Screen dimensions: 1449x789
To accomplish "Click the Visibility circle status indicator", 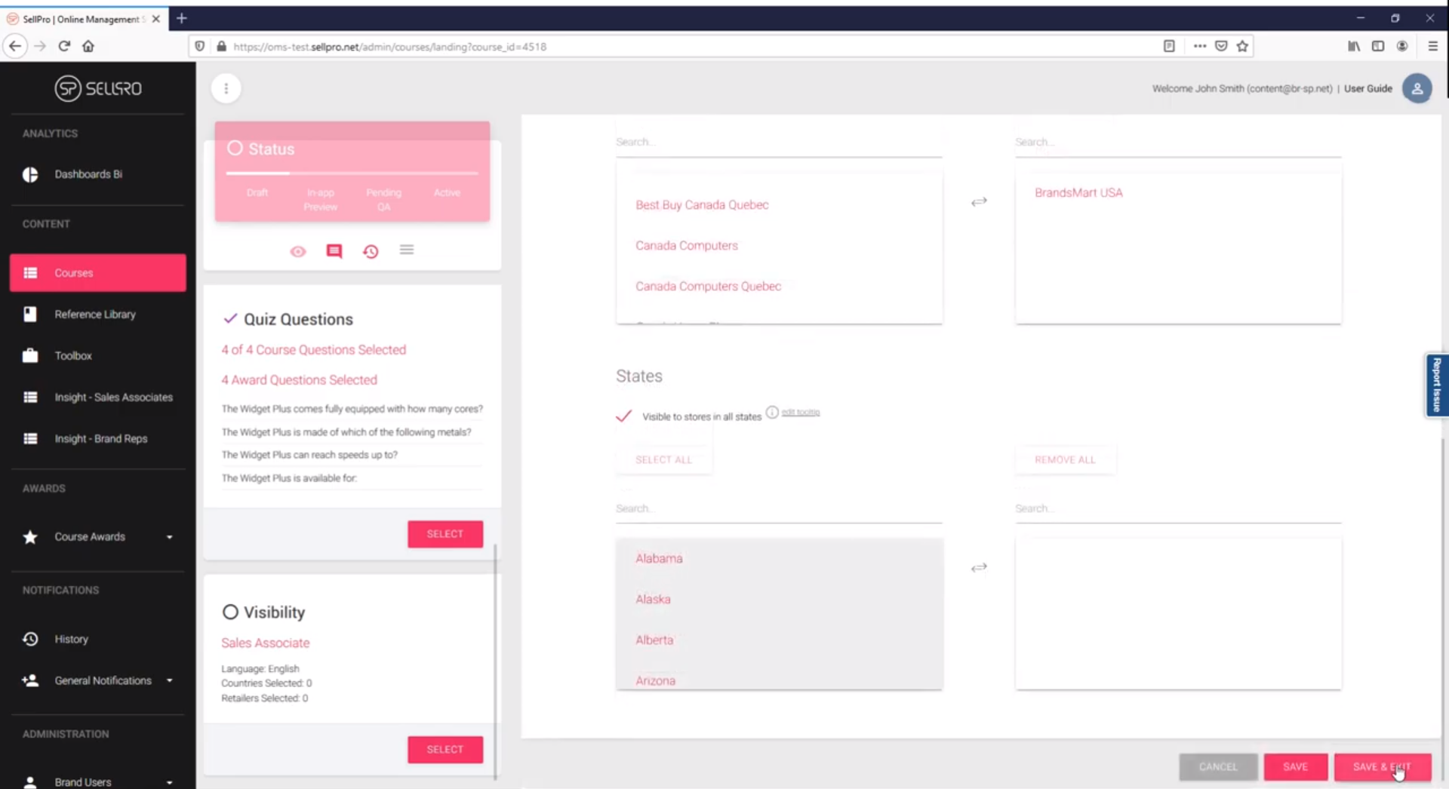I will coord(230,612).
